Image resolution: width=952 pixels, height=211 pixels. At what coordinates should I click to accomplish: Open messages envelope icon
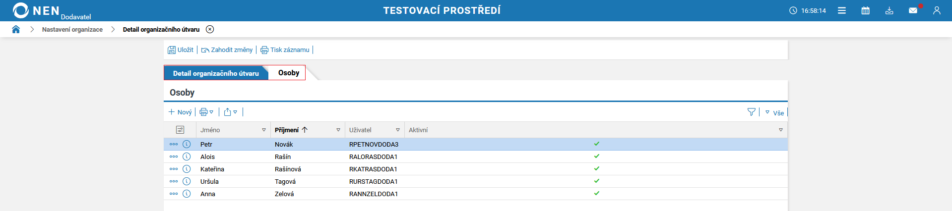[913, 10]
